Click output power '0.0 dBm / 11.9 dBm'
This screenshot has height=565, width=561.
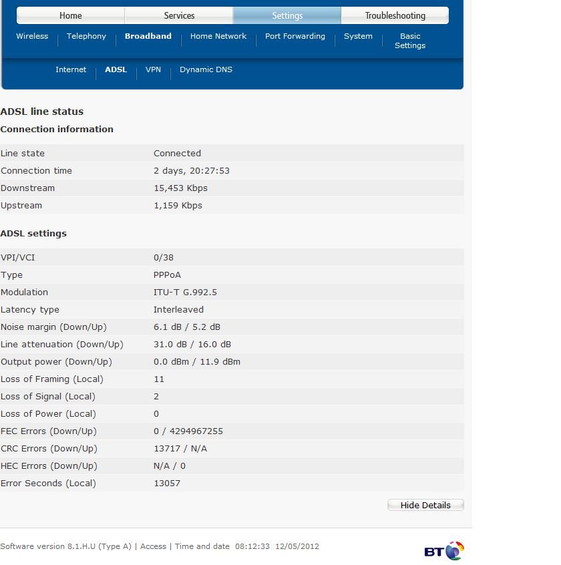coord(197,361)
